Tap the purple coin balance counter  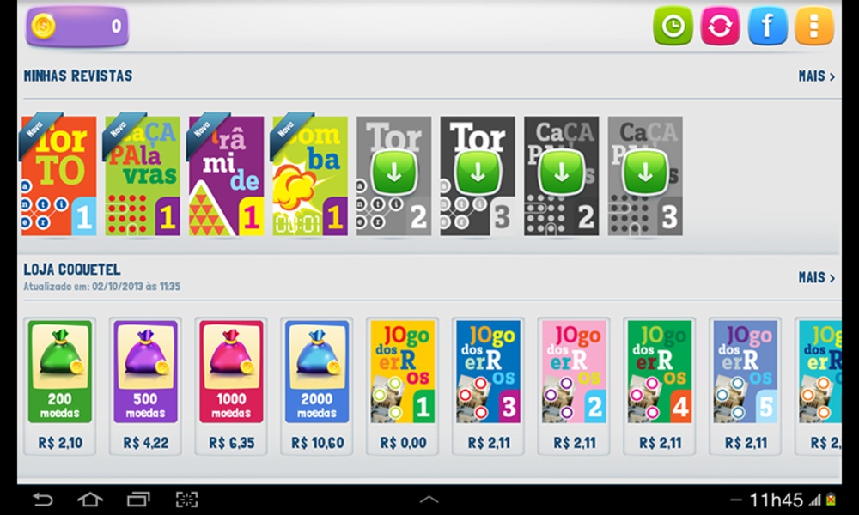point(77,27)
